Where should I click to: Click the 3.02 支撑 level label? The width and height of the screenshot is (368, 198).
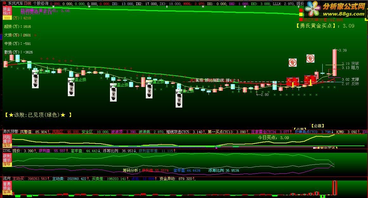pos(350,79)
